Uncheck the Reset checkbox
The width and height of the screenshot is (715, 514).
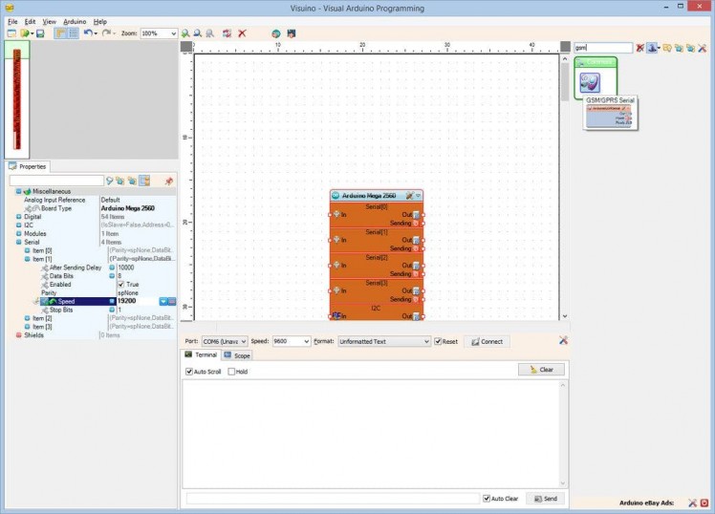click(438, 341)
